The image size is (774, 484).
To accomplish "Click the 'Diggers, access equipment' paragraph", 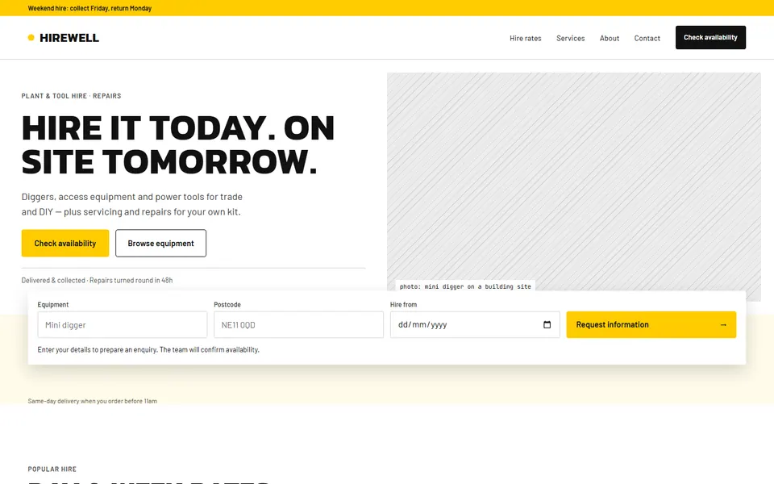I will [x=131, y=204].
